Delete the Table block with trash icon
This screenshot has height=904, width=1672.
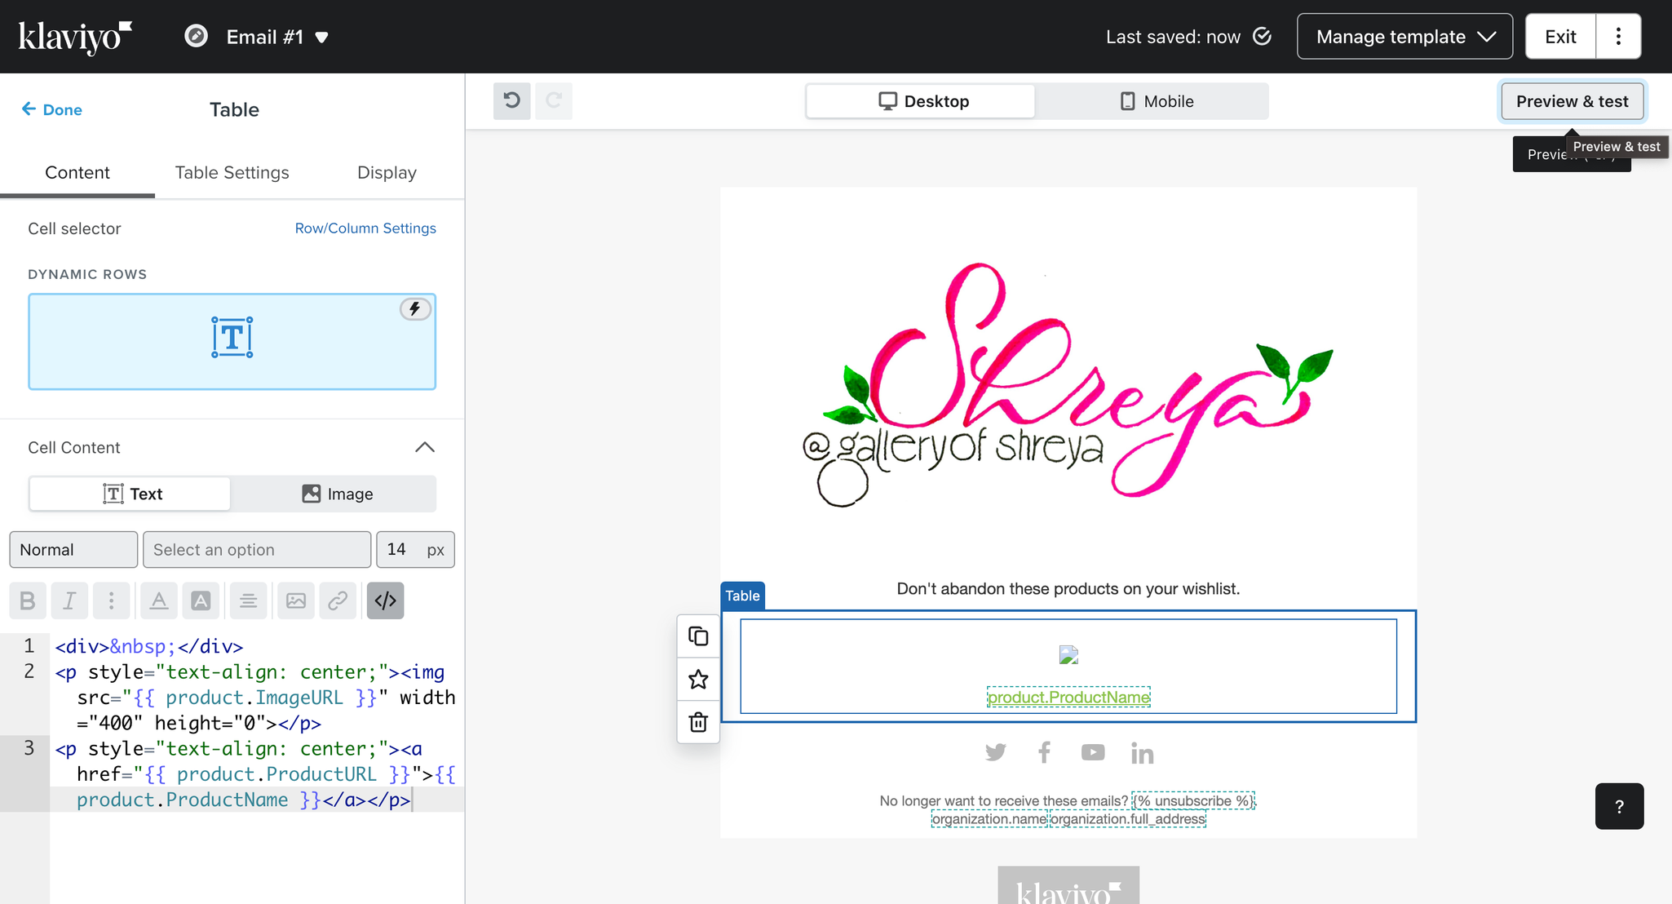point(698,722)
